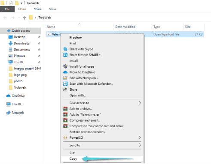This screenshot has width=211, height=164.
Task: Click the PowerISO disc icon
Action: pos(65,137)
